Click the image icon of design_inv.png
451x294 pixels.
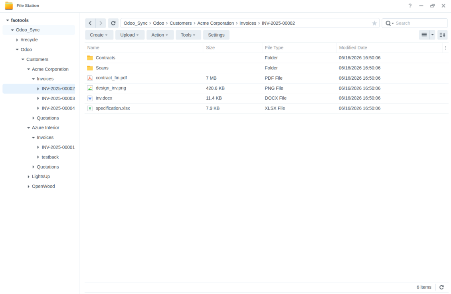90,88
